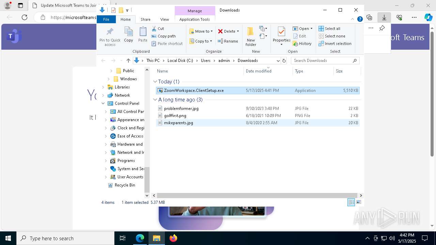Click Users in the address breadcrumb
Image resolution: width=436 pixels, height=245 pixels.
point(205,61)
